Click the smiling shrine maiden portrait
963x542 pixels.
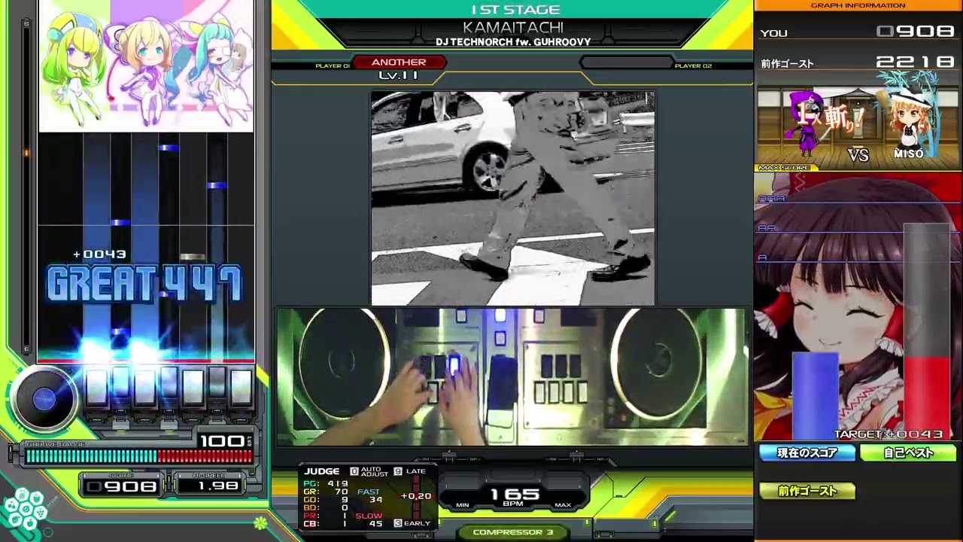coord(858,306)
